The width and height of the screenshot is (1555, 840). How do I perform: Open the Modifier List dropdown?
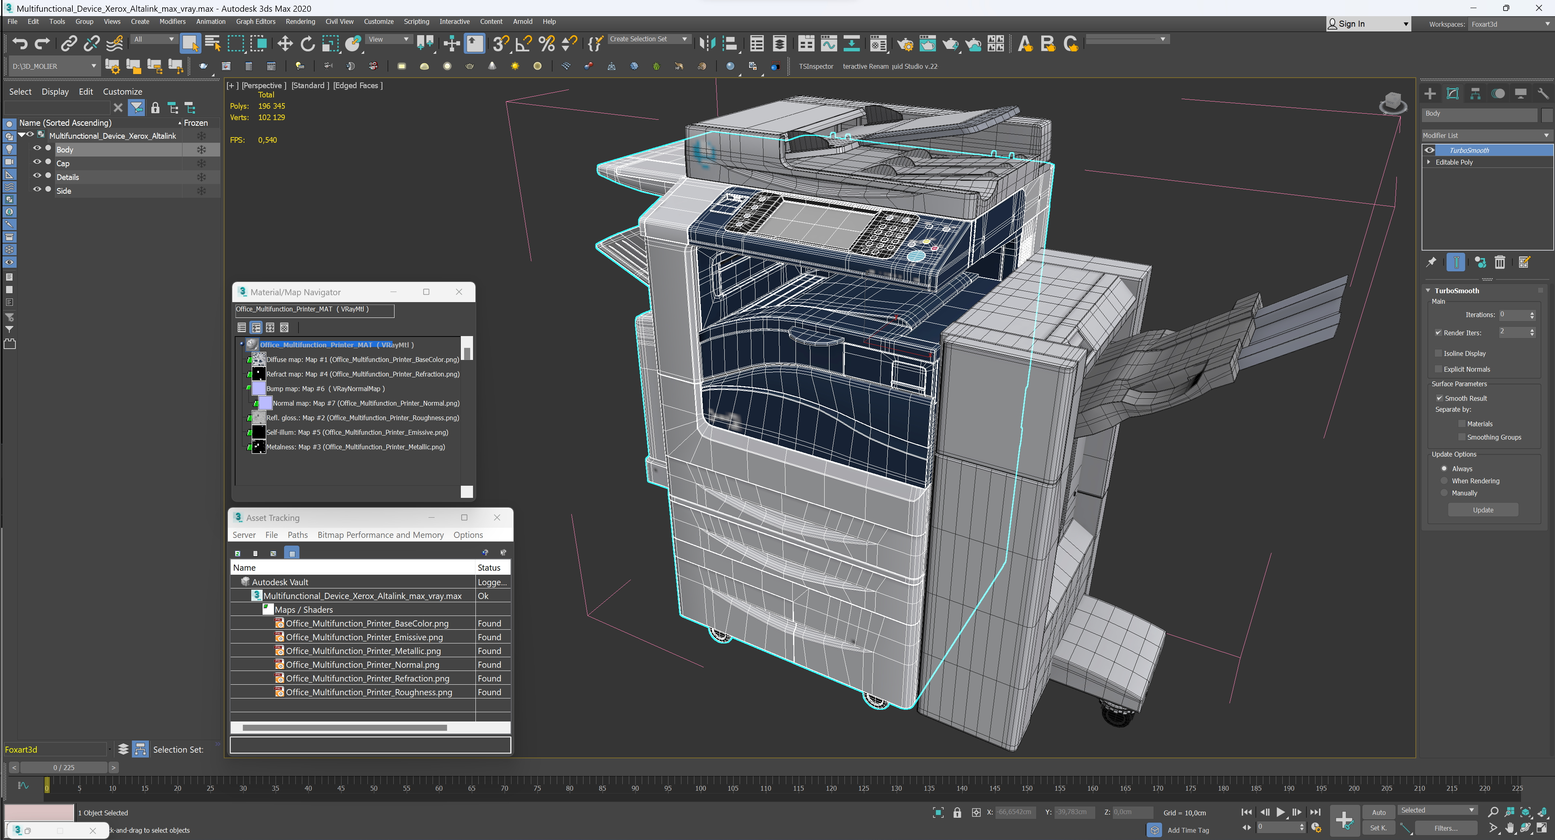pos(1485,135)
